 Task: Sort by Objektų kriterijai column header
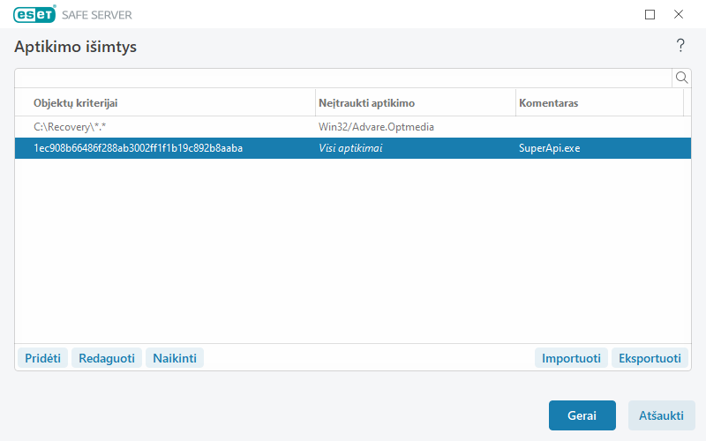click(76, 103)
